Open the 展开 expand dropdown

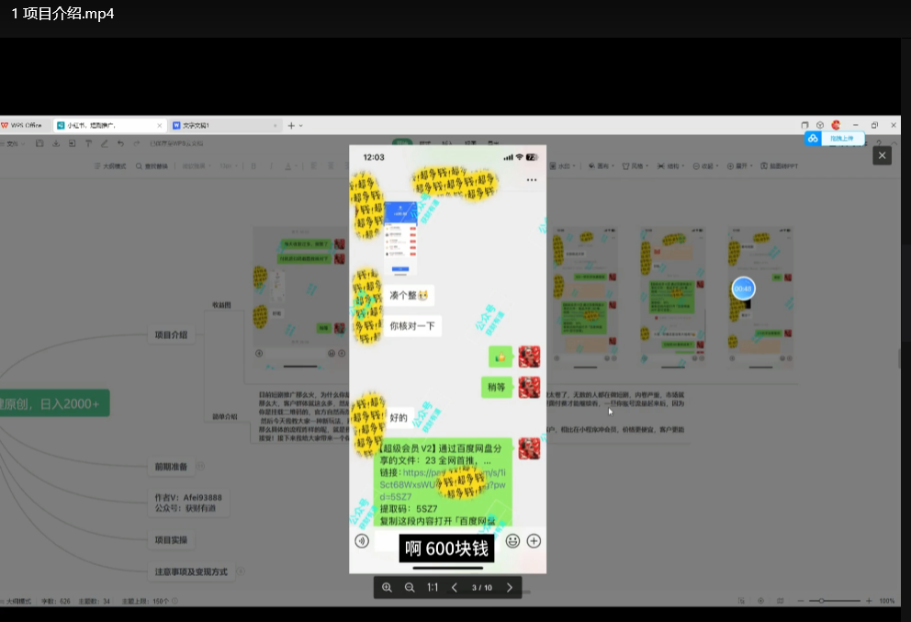click(x=739, y=166)
